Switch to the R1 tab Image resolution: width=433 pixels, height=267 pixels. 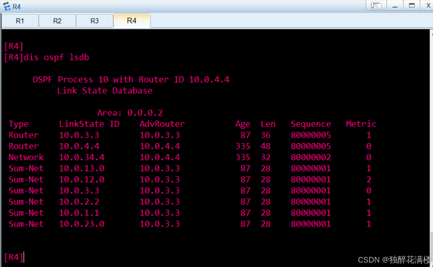(x=20, y=21)
